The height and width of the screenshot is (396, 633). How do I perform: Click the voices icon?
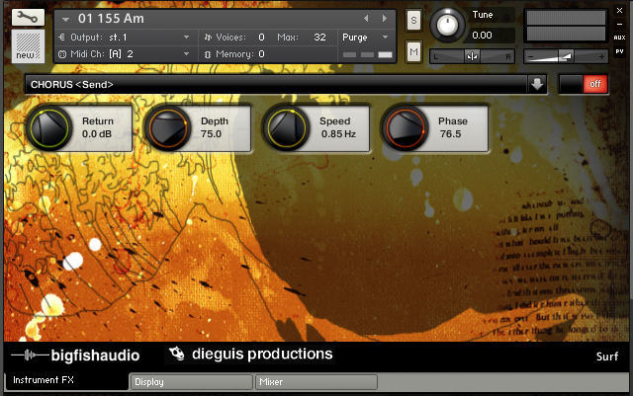(x=208, y=38)
